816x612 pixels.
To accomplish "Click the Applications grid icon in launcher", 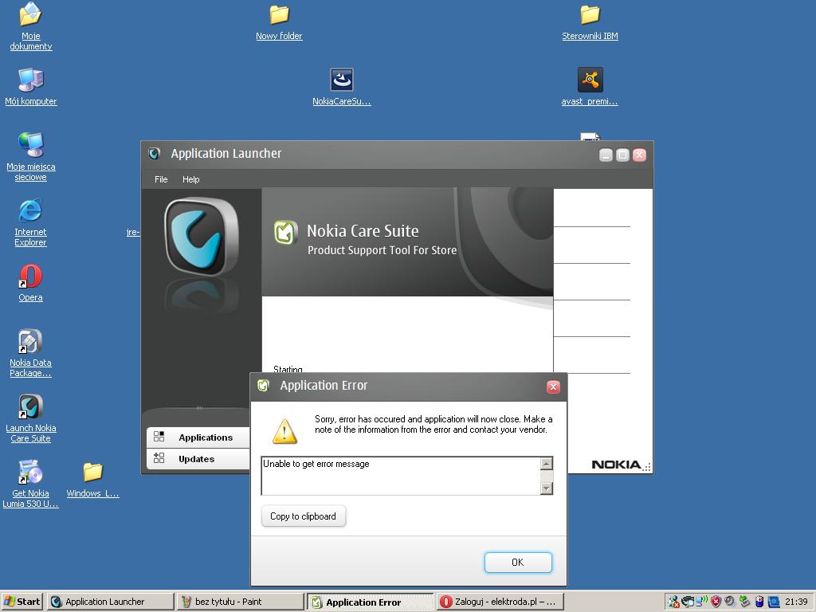I will (159, 437).
